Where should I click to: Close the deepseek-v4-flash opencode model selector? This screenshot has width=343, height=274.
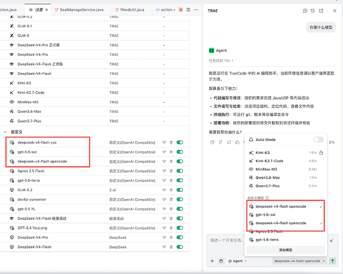(299, 261)
